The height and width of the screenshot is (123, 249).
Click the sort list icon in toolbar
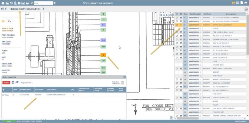[x=15, y=3]
